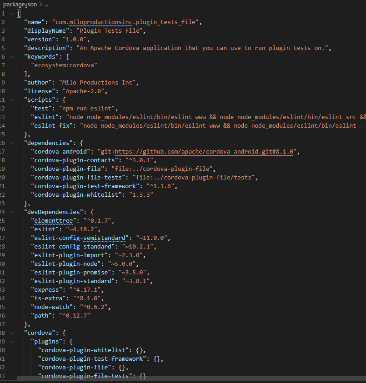Click the "^3.0.1" contacts version value
The image size is (366, 383).
(x=140, y=160)
